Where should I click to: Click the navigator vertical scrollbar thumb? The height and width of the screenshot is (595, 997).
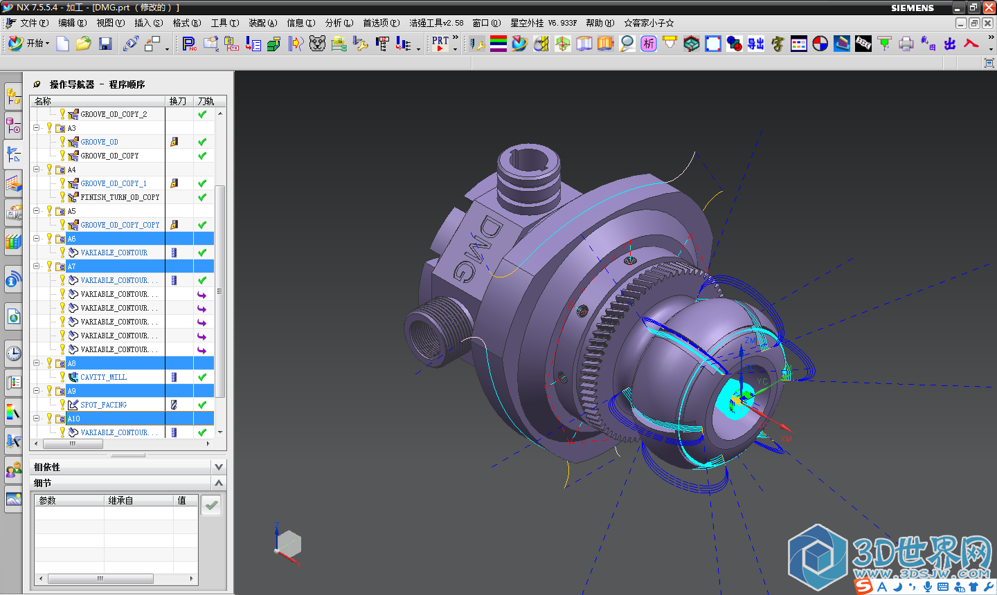point(220,291)
